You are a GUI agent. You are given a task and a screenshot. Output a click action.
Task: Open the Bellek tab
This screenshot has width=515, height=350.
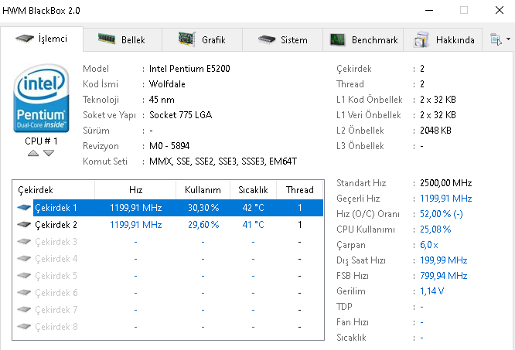[x=120, y=39]
